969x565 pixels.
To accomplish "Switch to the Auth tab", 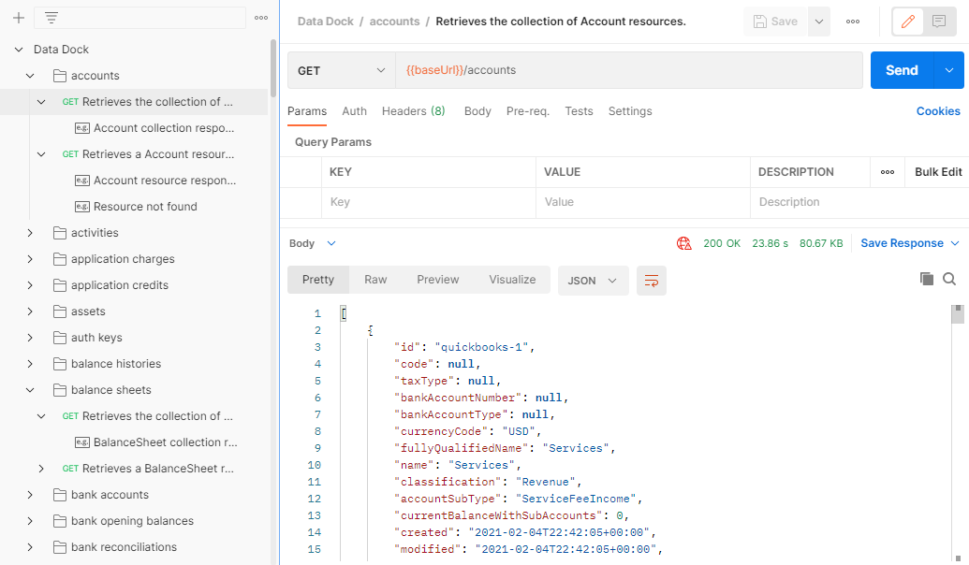I will pyautogui.click(x=354, y=111).
